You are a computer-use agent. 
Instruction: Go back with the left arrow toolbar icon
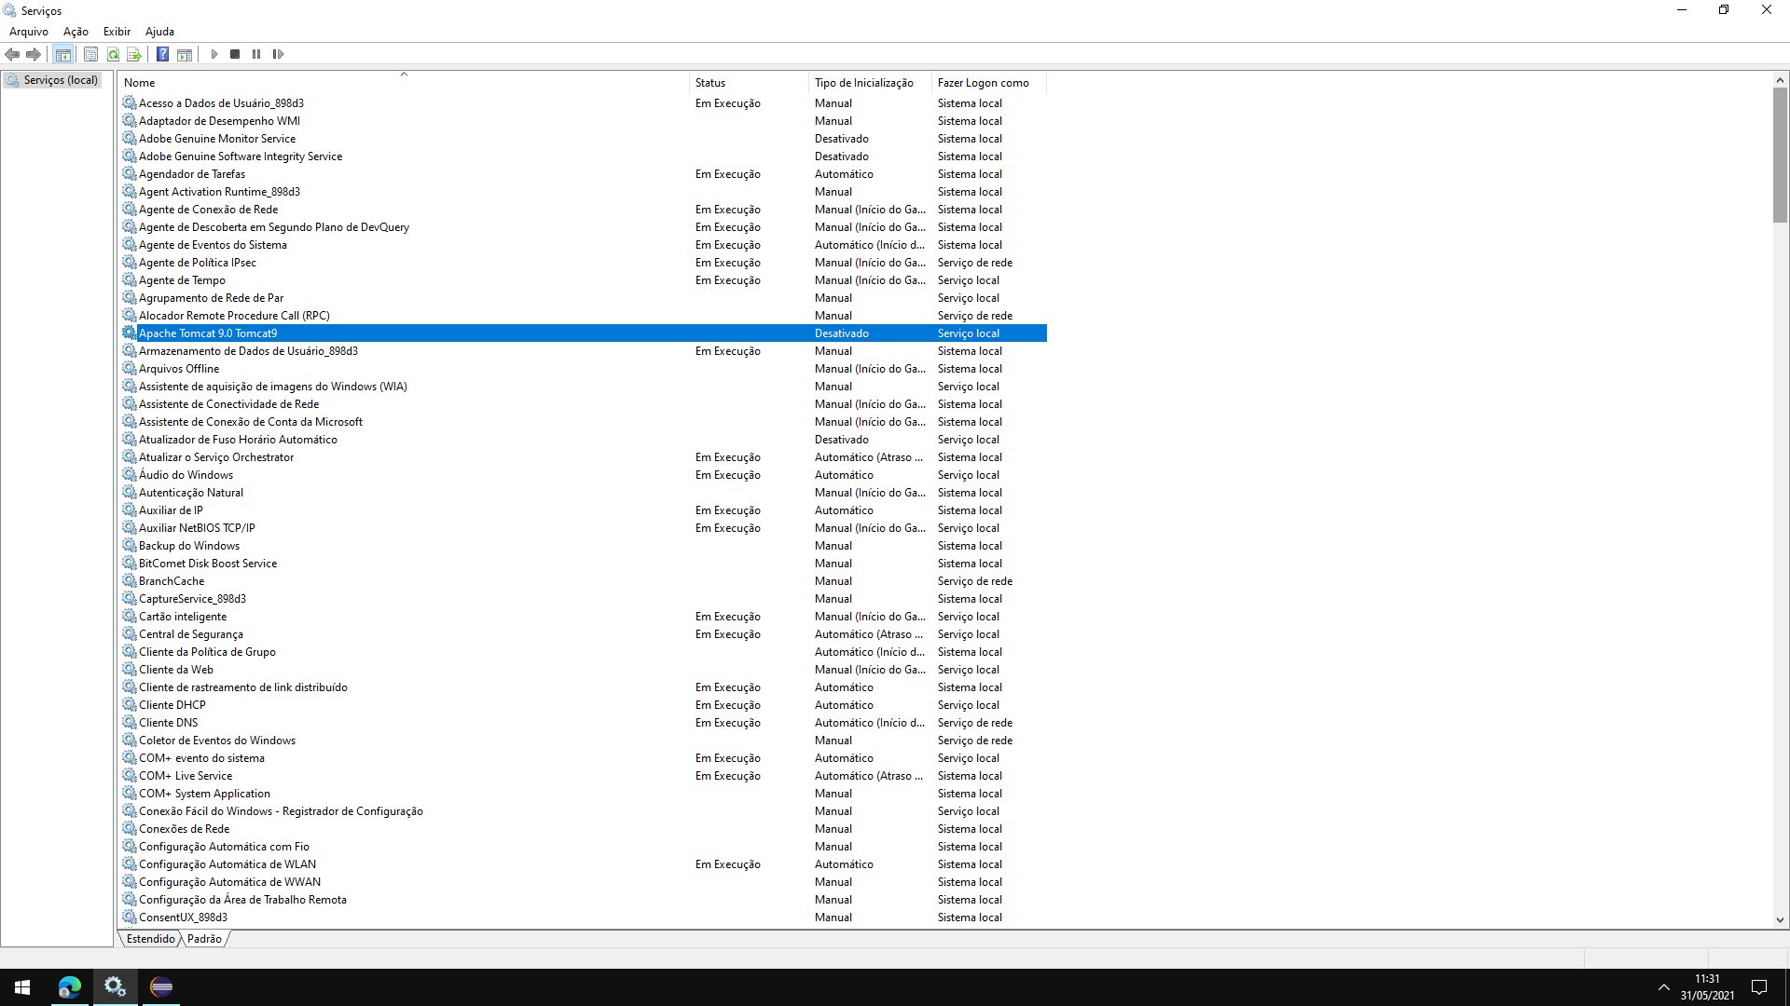pos(12,54)
